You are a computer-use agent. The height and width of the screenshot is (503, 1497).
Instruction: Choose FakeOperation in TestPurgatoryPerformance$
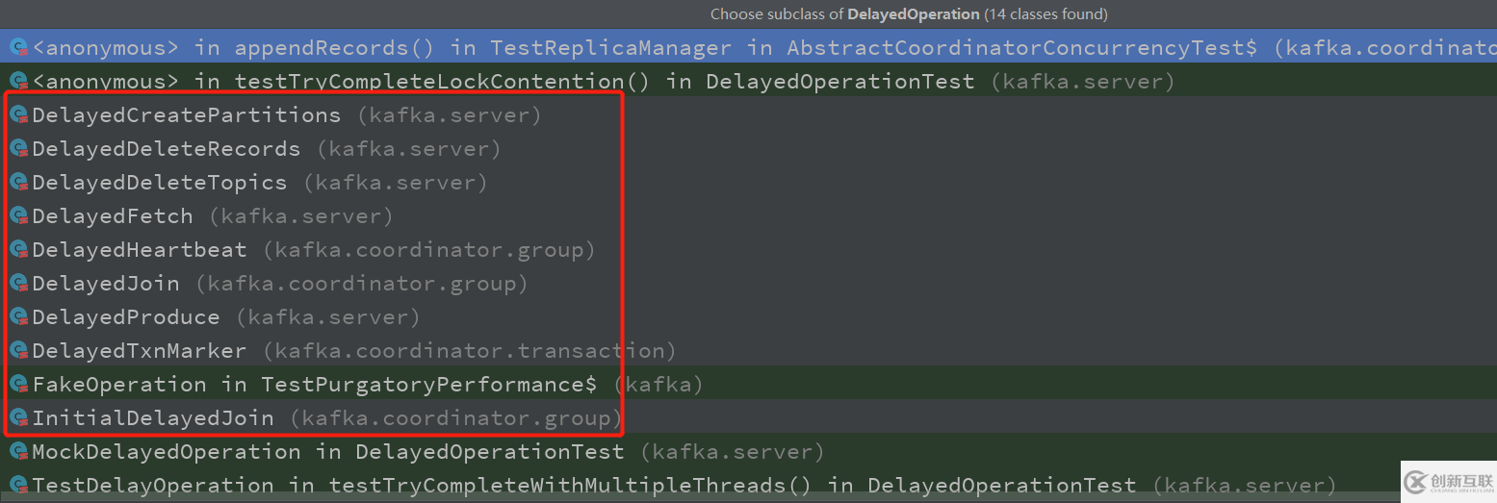[x=748, y=384]
